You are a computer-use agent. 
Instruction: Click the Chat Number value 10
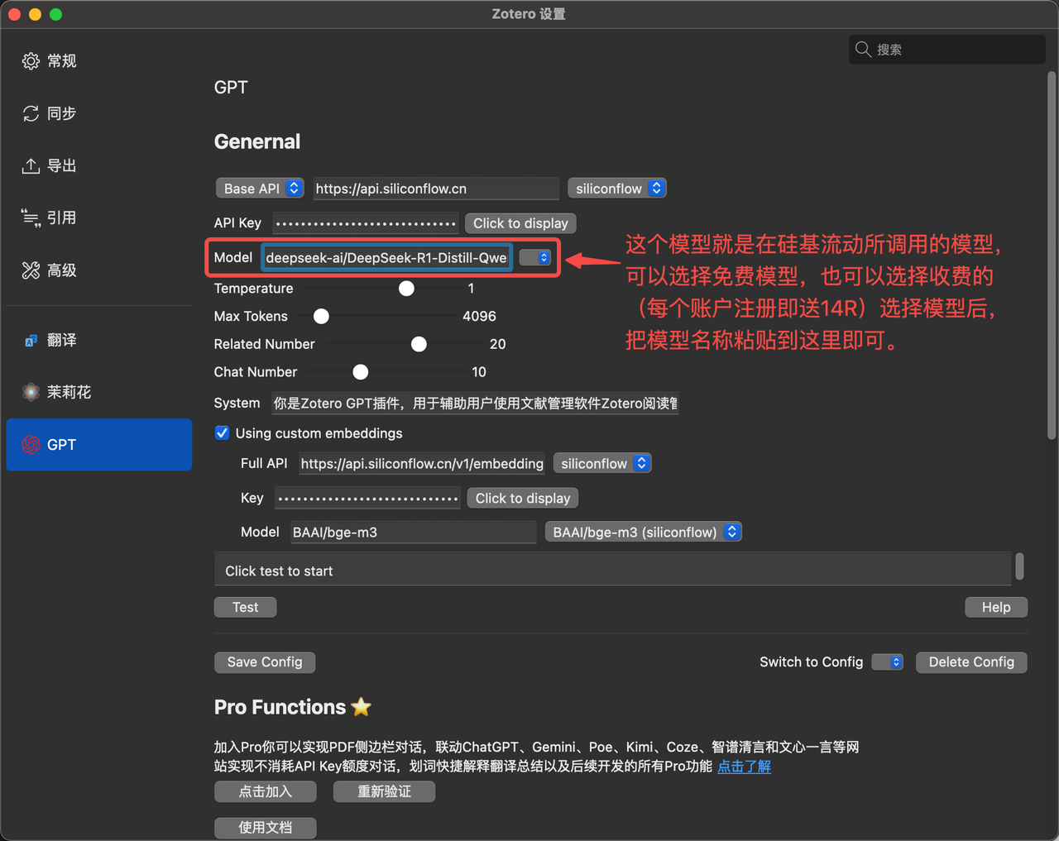(x=478, y=372)
